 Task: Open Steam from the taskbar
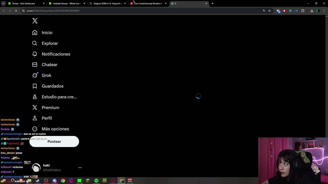pos(38,181)
